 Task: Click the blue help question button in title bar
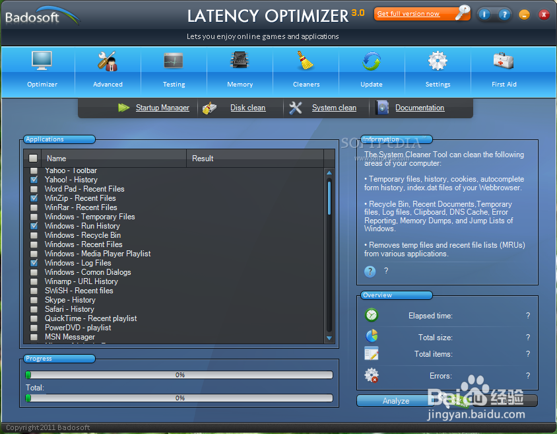point(504,15)
